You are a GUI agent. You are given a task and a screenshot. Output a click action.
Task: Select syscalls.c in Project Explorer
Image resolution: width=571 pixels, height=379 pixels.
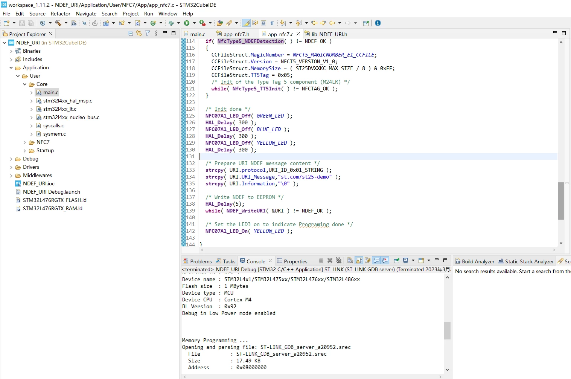coord(53,125)
